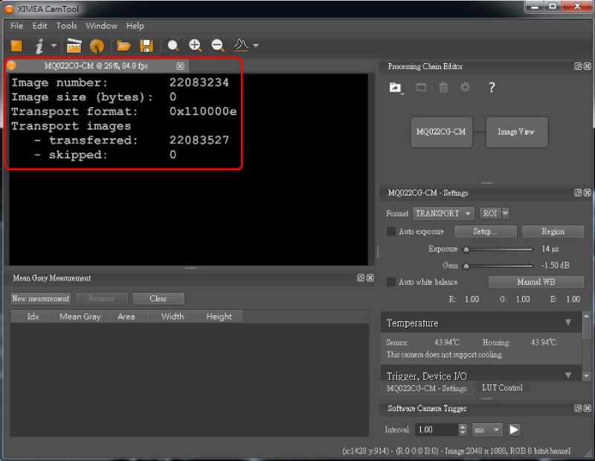Save image with the floppy disk icon
Image resolution: width=595 pixels, height=461 pixels.
[146, 45]
